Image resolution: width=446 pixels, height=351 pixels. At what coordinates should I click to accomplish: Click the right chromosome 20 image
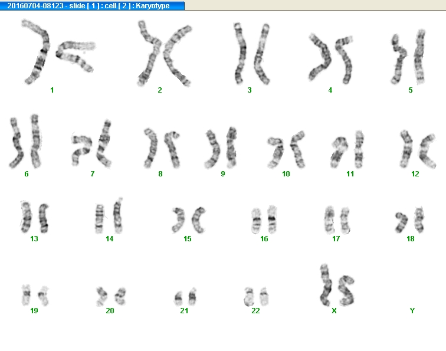point(120,296)
